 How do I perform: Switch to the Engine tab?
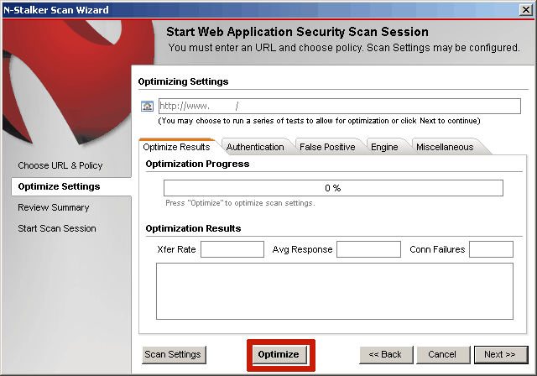tap(384, 147)
